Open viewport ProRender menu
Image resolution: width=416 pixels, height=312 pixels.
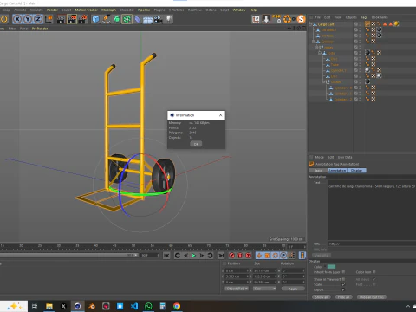tap(40, 29)
